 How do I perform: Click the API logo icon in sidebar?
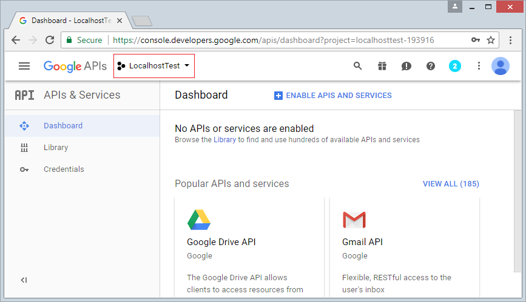tap(24, 95)
